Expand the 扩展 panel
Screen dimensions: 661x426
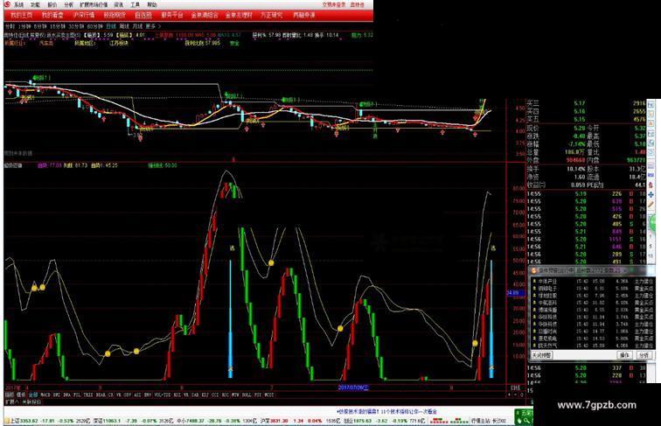click(x=12, y=402)
